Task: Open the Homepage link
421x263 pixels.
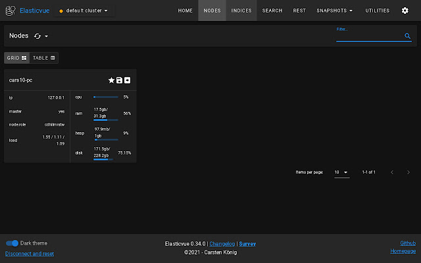Action: pyautogui.click(x=403, y=251)
